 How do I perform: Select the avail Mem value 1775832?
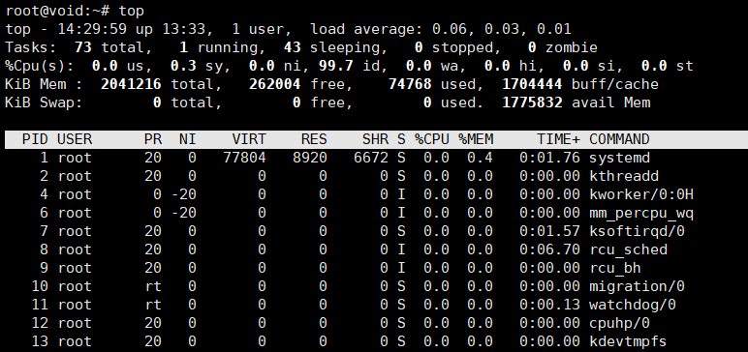(x=532, y=103)
